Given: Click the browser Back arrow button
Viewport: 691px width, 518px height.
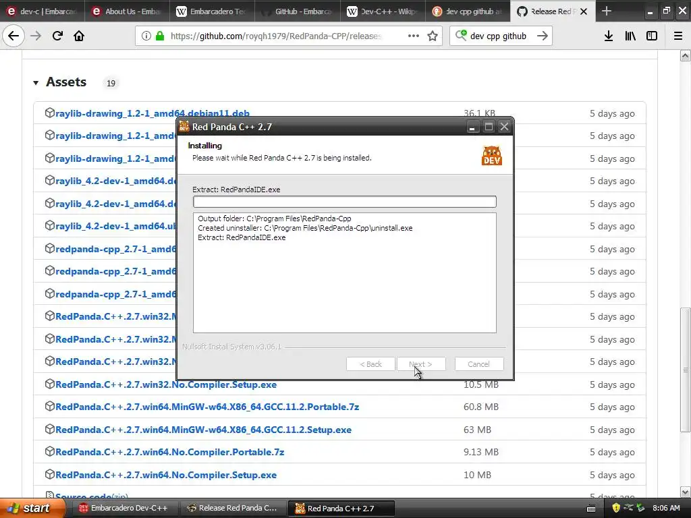Looking at the screenshot, I should pyautogui.click(x=13, y=36).
